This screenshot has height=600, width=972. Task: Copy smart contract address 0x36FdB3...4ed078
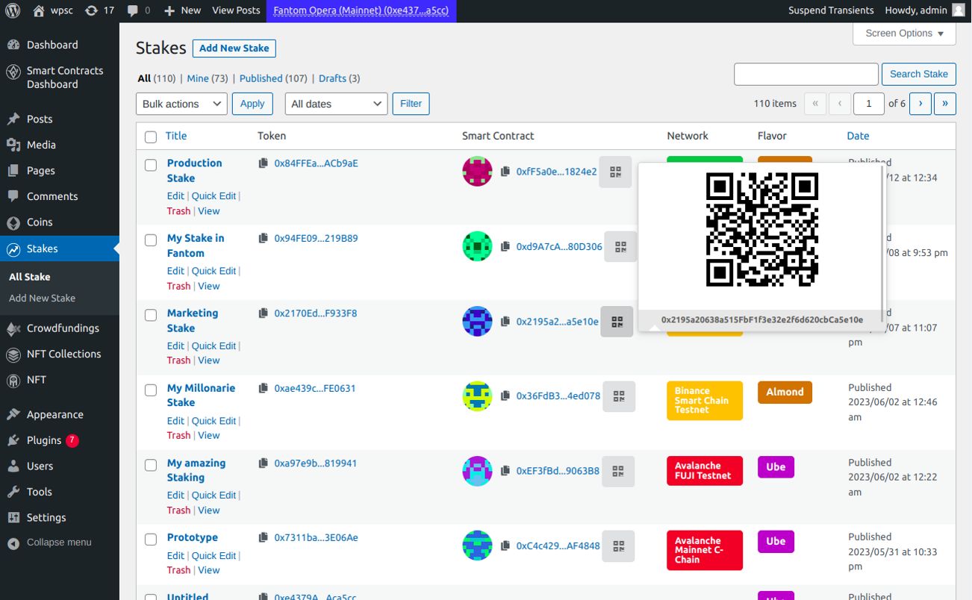pyautogui.click(x=505, y=396)
